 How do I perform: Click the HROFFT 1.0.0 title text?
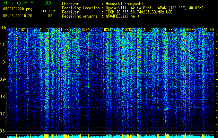coord(27,3)
